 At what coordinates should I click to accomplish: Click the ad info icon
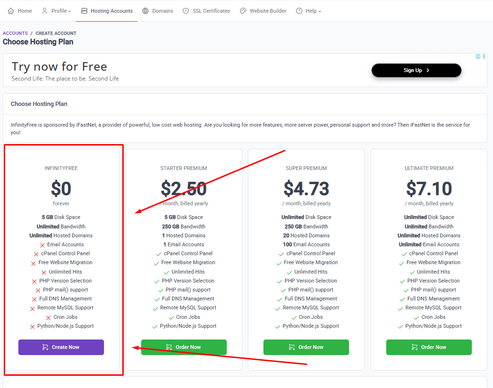pyautogui.click(x=478, y=57)
